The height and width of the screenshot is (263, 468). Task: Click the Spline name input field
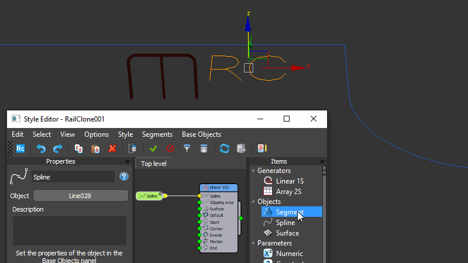click(73, 177)
